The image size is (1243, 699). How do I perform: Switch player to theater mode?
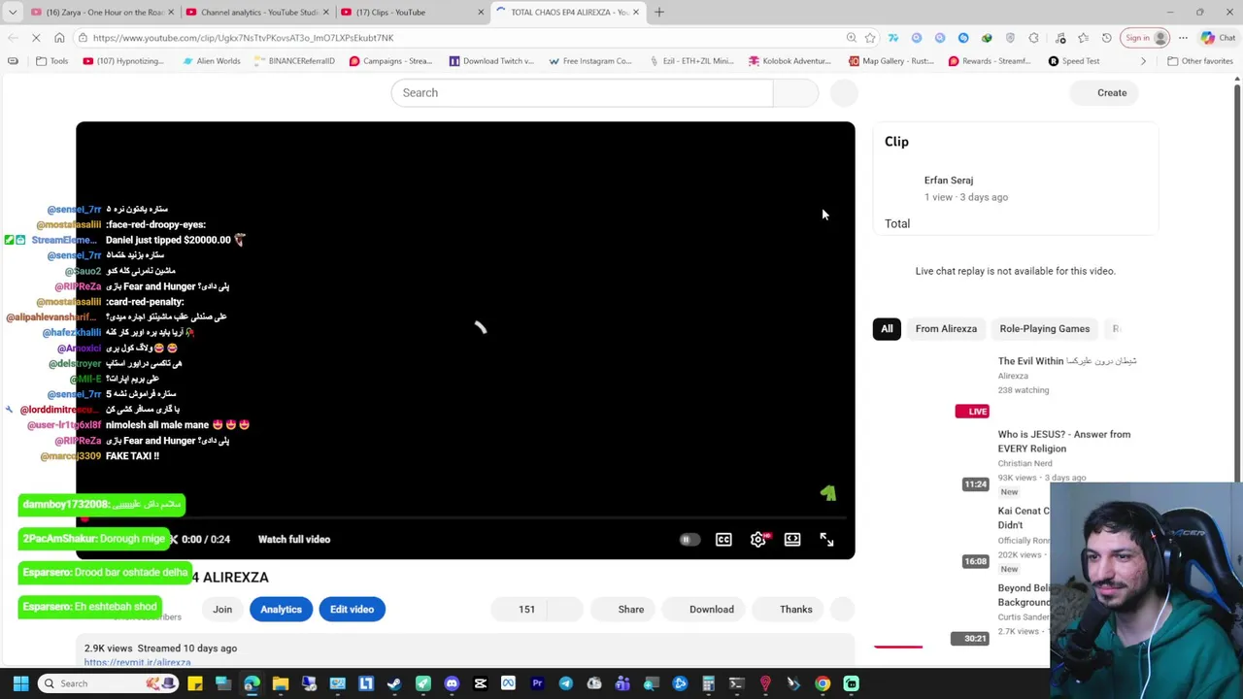pyautogui.click(x=792, y=540)
